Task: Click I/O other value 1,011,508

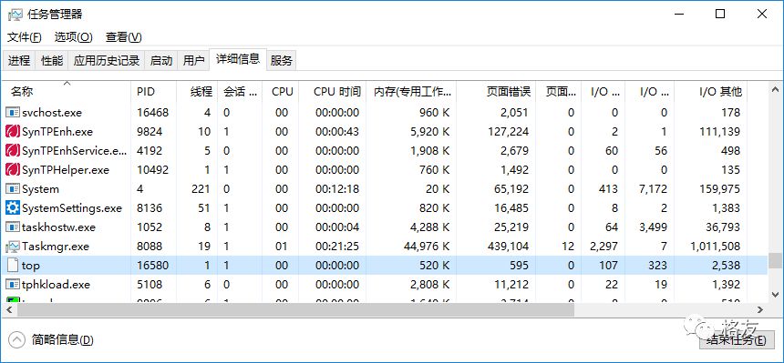Action: click(715, 247)
